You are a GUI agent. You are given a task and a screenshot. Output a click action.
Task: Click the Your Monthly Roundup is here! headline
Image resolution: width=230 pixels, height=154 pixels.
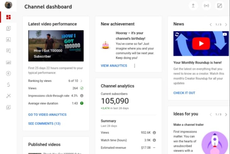(198, 62)
